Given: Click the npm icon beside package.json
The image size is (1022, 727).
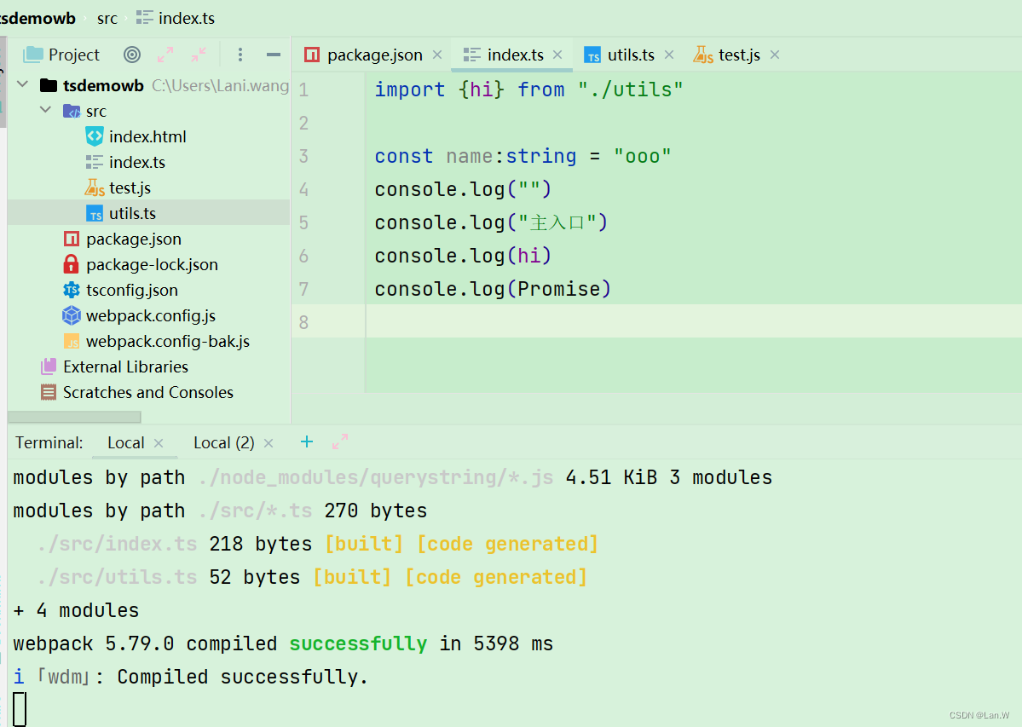Looking at the screenshot, I should [71, 239].
